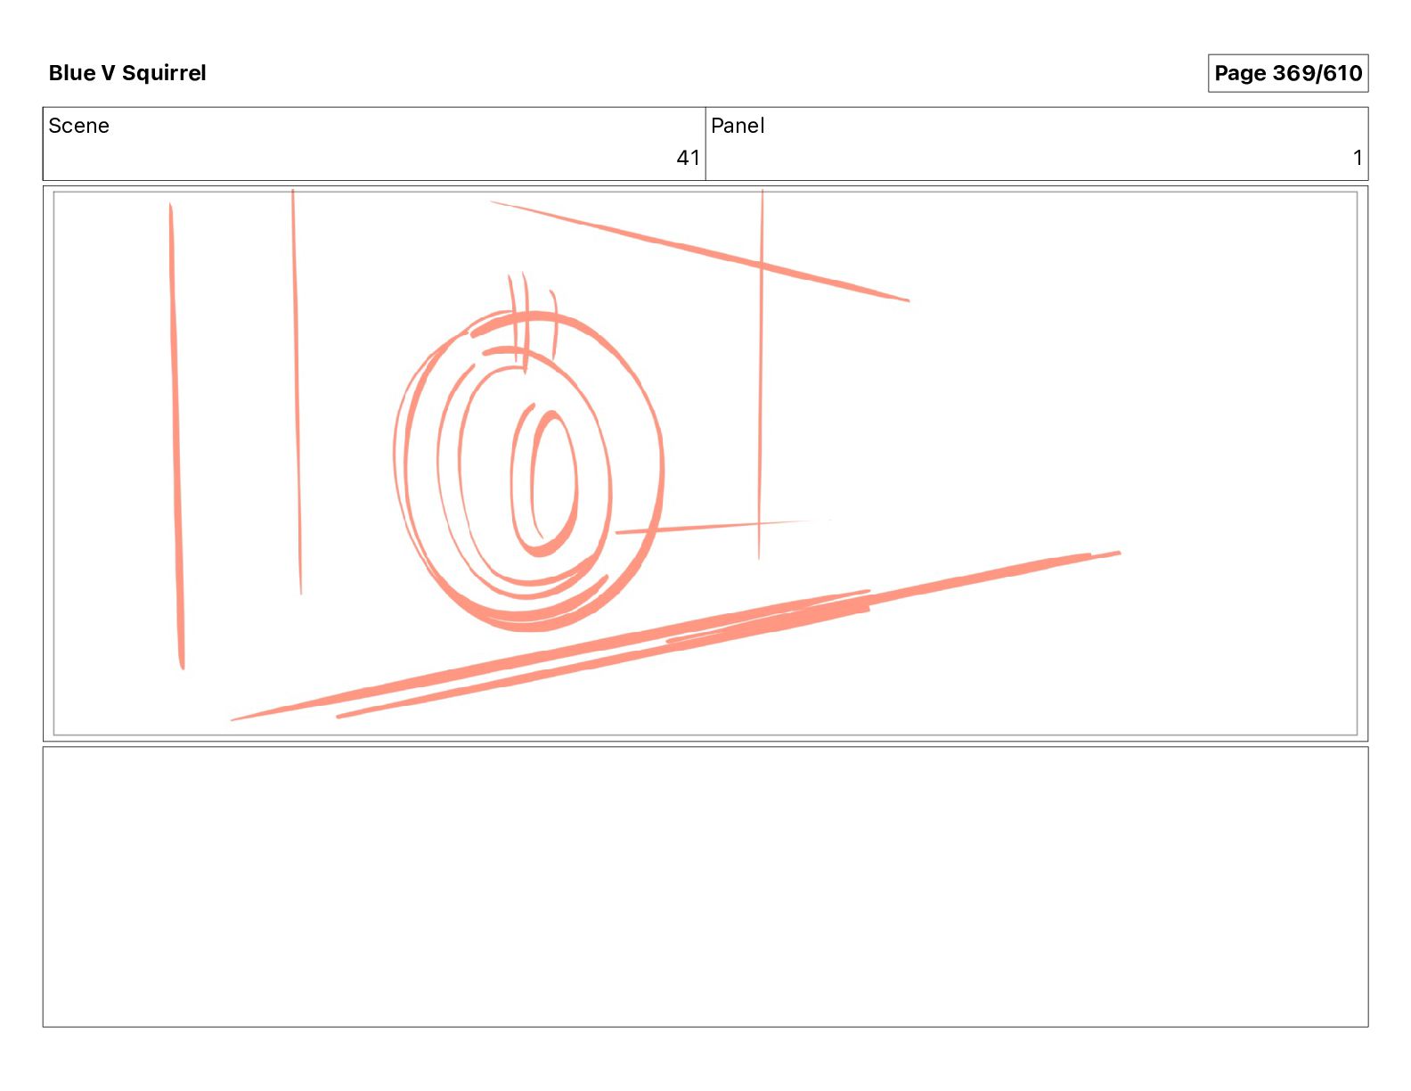Click the 'Panel' field label
1411x1091 pixels.
pyautogui.click(x=738, y=126)
